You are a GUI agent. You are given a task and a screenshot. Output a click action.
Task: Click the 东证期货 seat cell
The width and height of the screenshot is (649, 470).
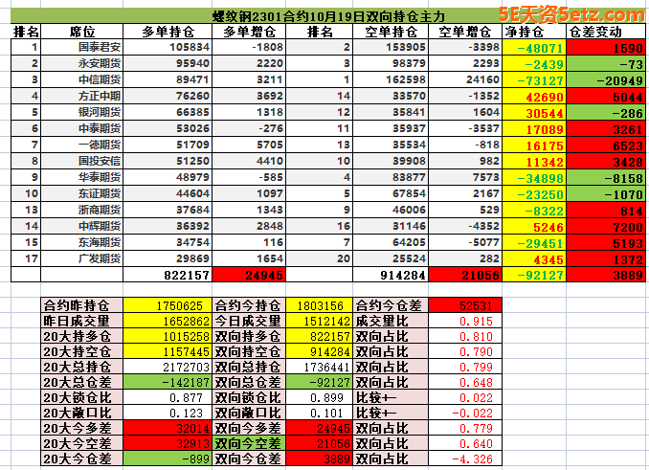click(82, 193)
